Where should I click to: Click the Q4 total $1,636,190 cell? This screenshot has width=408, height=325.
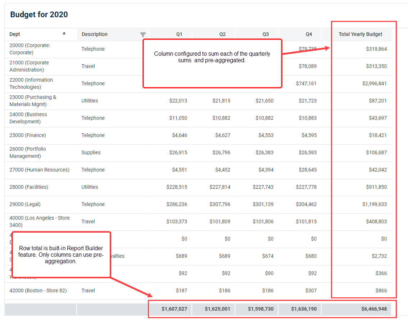pos(304,309)
